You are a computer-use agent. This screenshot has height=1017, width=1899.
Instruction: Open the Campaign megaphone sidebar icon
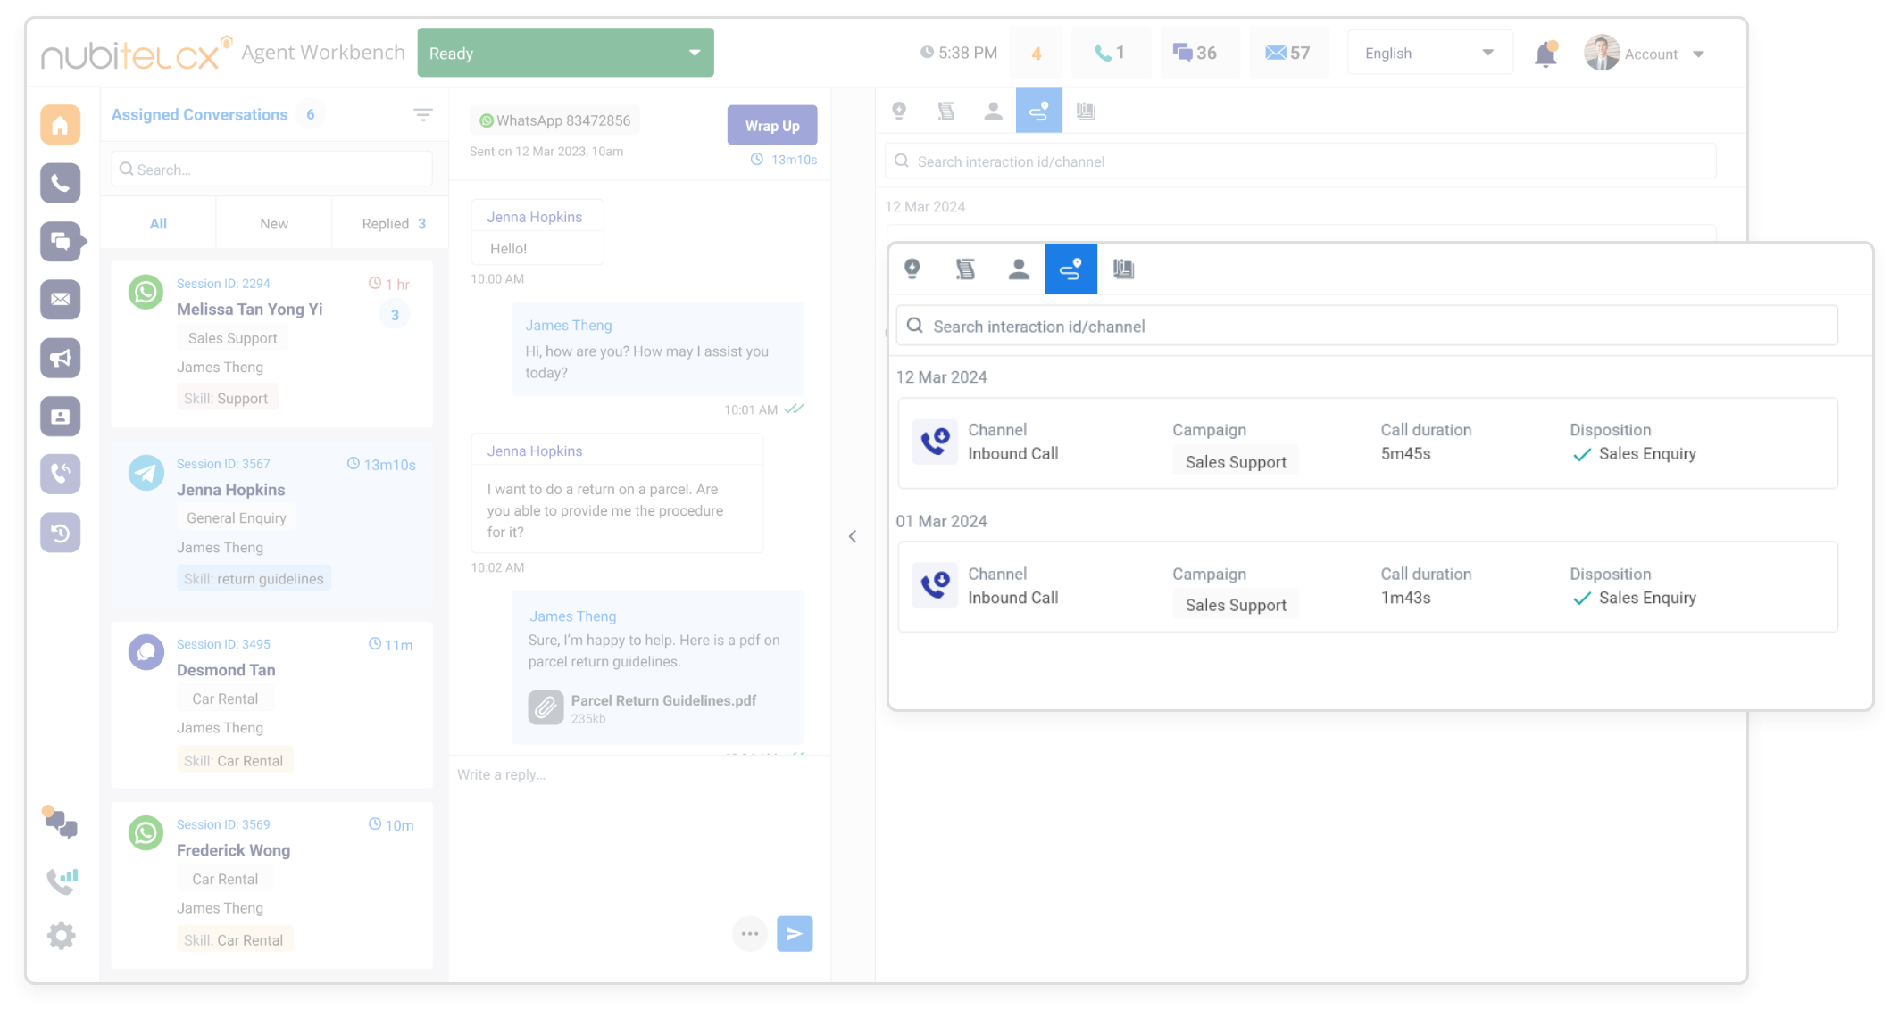tap(60, 358)
